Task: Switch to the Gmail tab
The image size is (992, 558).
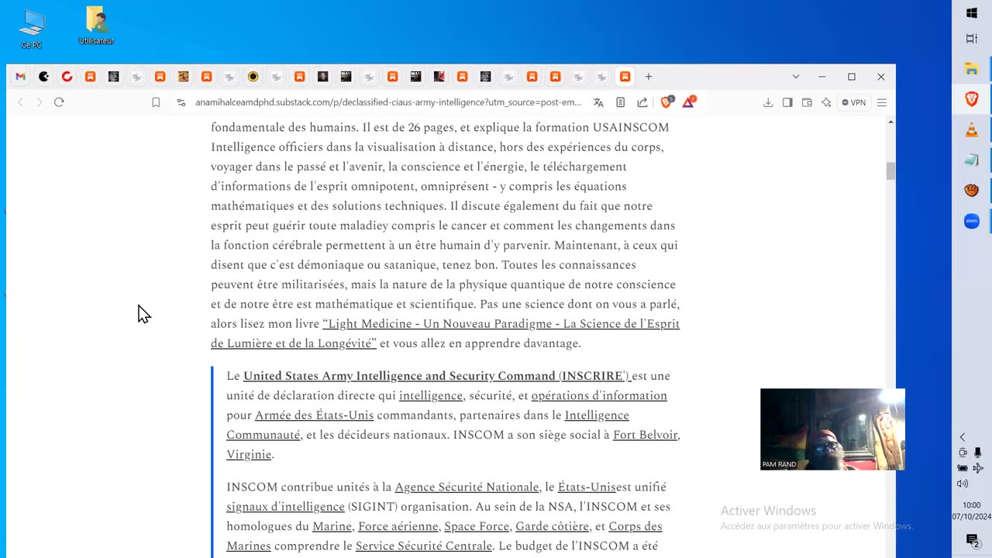Action: 20,77
